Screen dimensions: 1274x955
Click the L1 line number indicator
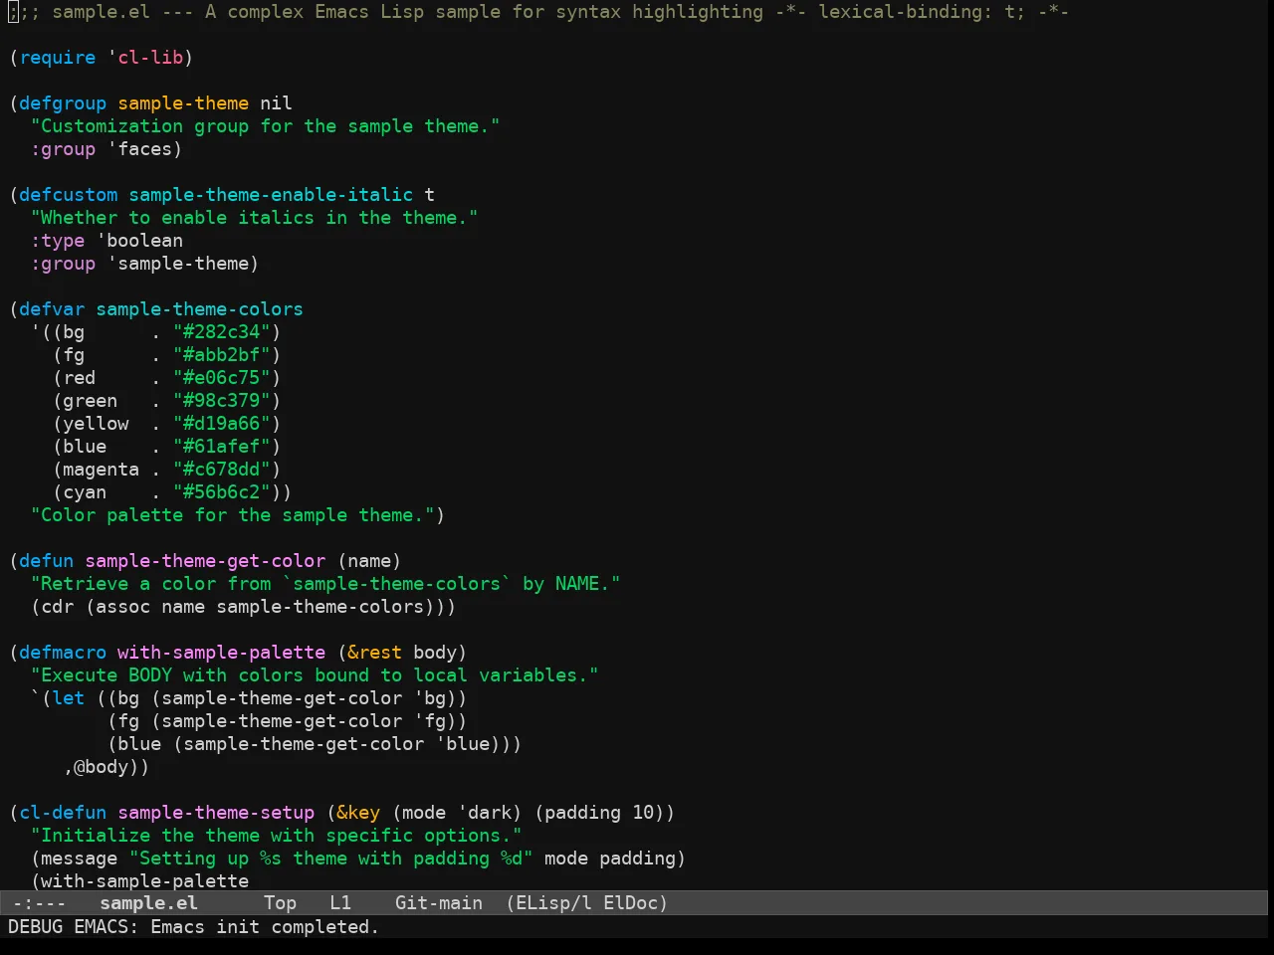tap(340, 903)
